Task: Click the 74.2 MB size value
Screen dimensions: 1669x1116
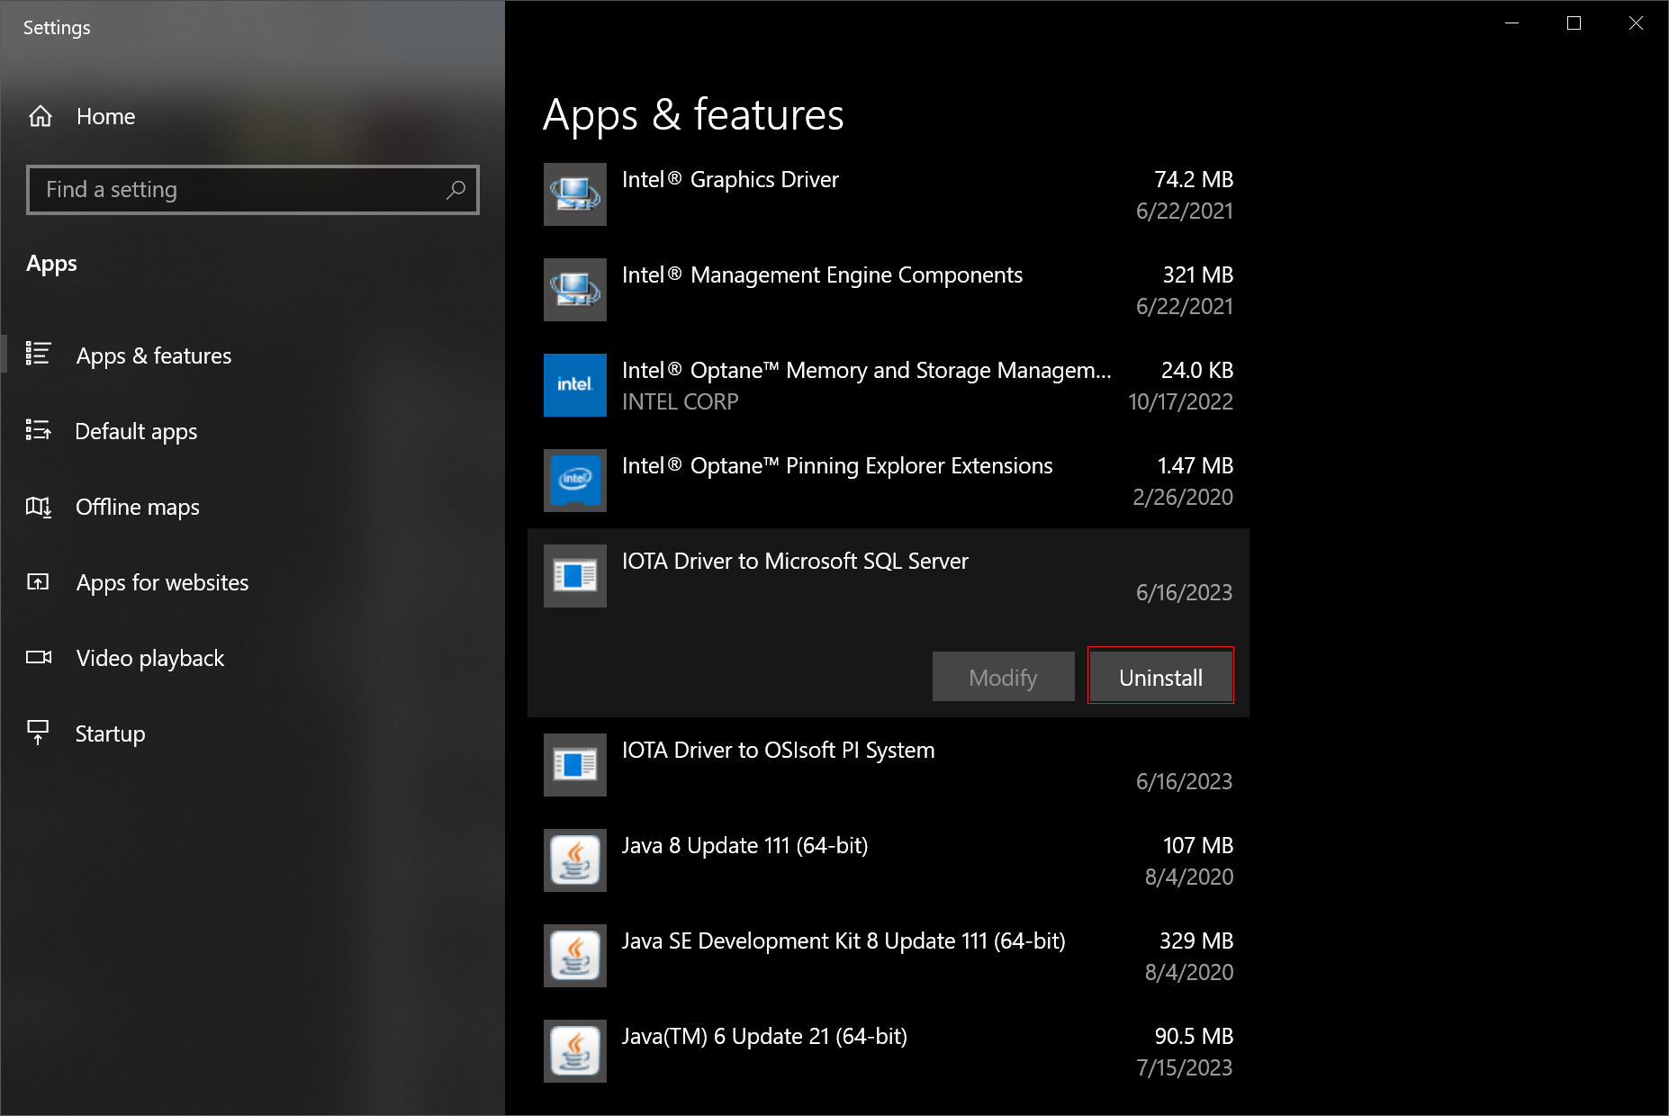Action: 1194,179
